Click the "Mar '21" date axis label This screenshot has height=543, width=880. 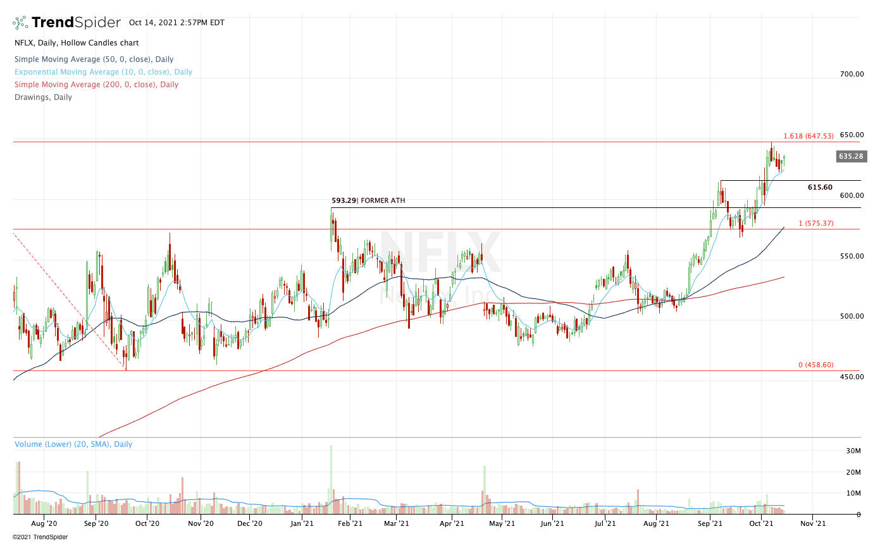point(395,523)
